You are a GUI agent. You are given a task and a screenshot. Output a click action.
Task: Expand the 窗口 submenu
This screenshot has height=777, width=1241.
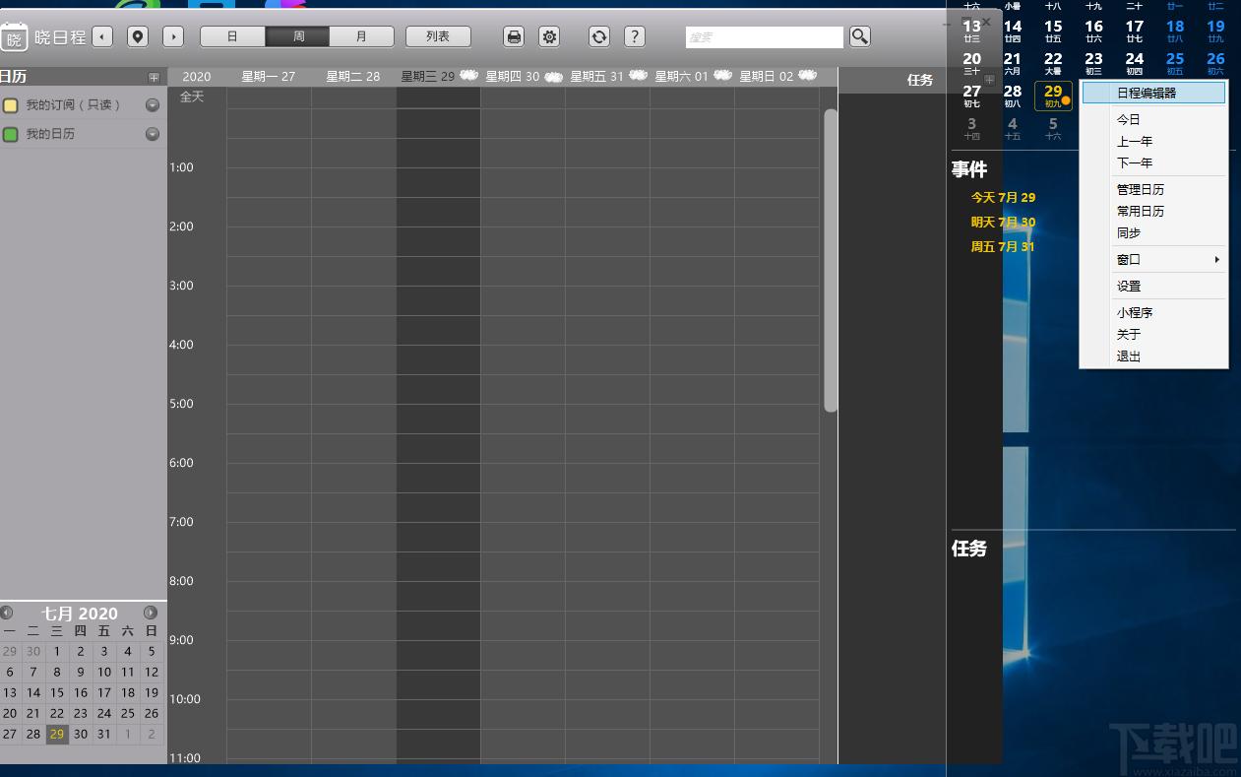click(1153, 259)
